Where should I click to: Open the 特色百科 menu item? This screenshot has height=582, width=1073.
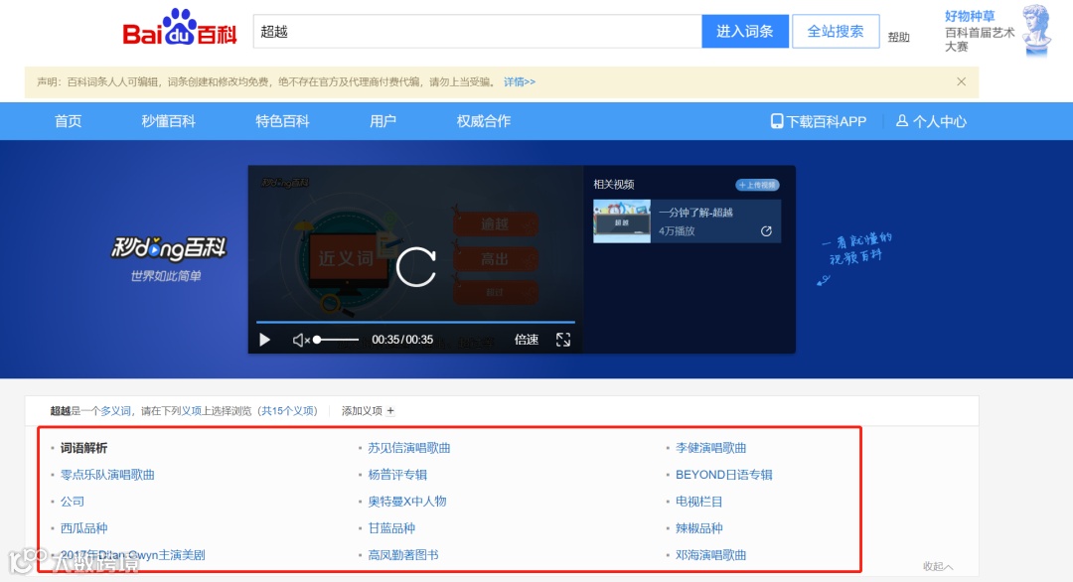[280, 120]
